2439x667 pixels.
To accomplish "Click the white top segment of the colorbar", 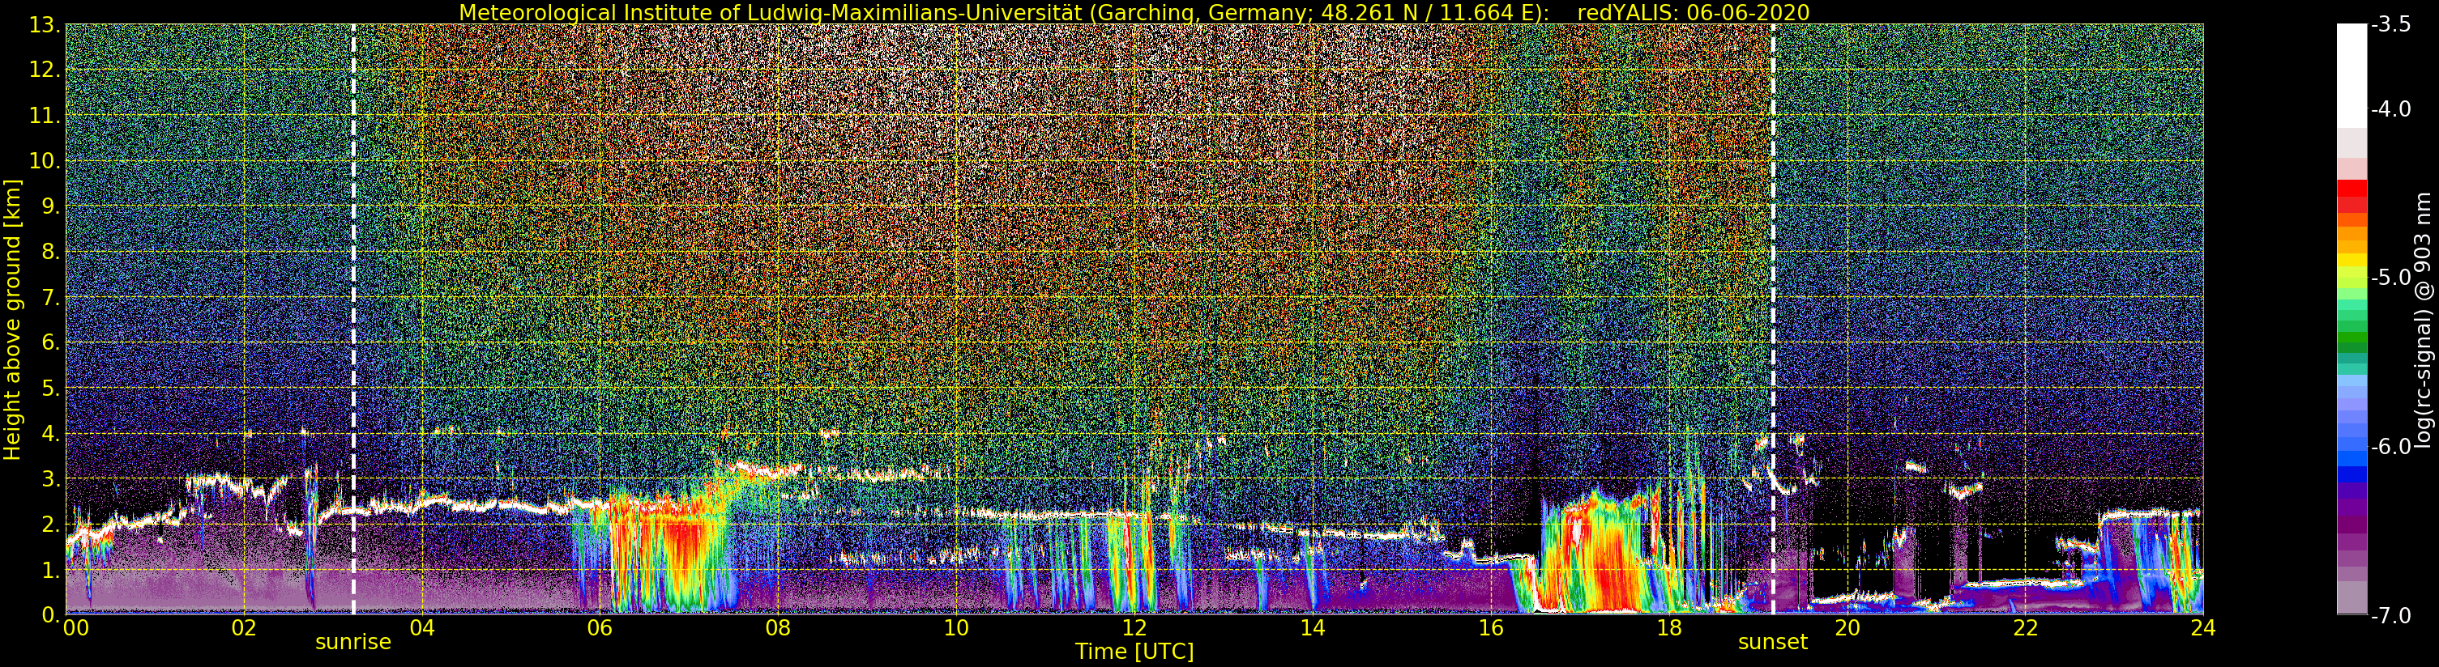I will point(2351,76).
